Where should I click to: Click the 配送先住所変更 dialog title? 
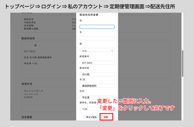(x=89, y=15)
